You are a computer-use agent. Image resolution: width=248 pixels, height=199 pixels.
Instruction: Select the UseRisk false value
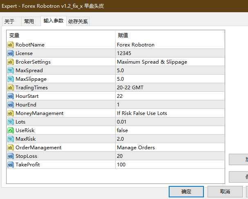tap(122, 130)
